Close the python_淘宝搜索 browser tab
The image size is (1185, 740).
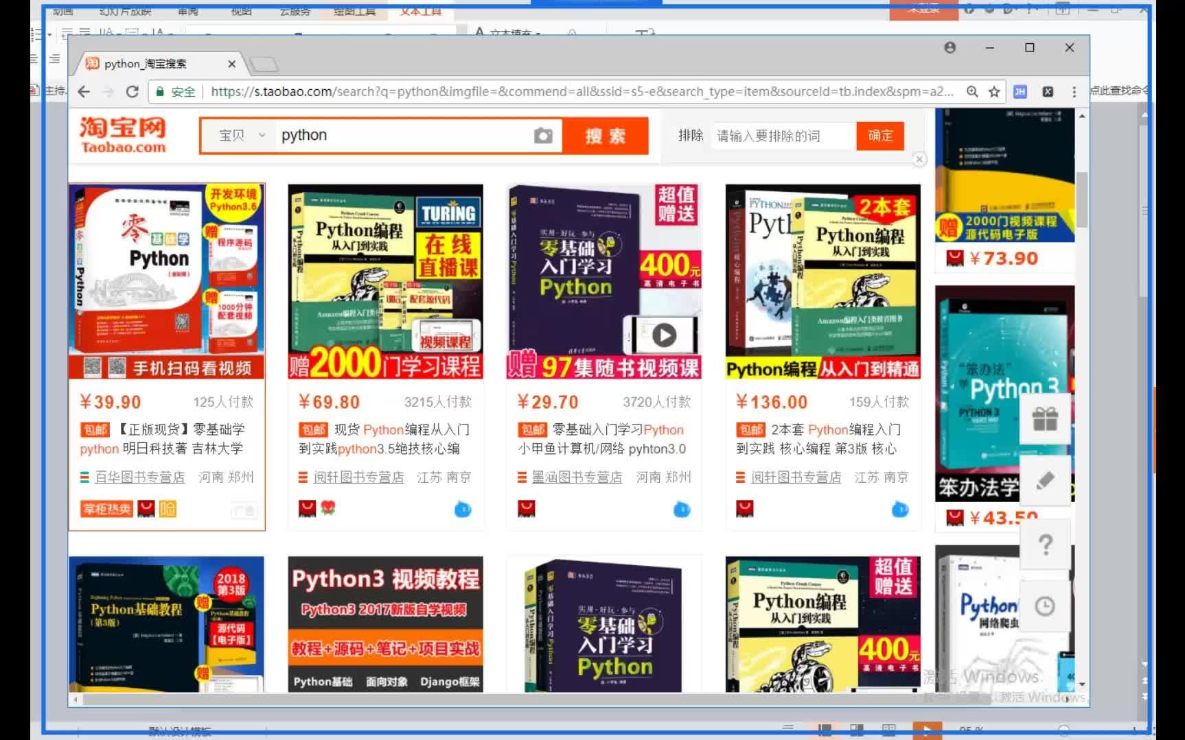231,64
